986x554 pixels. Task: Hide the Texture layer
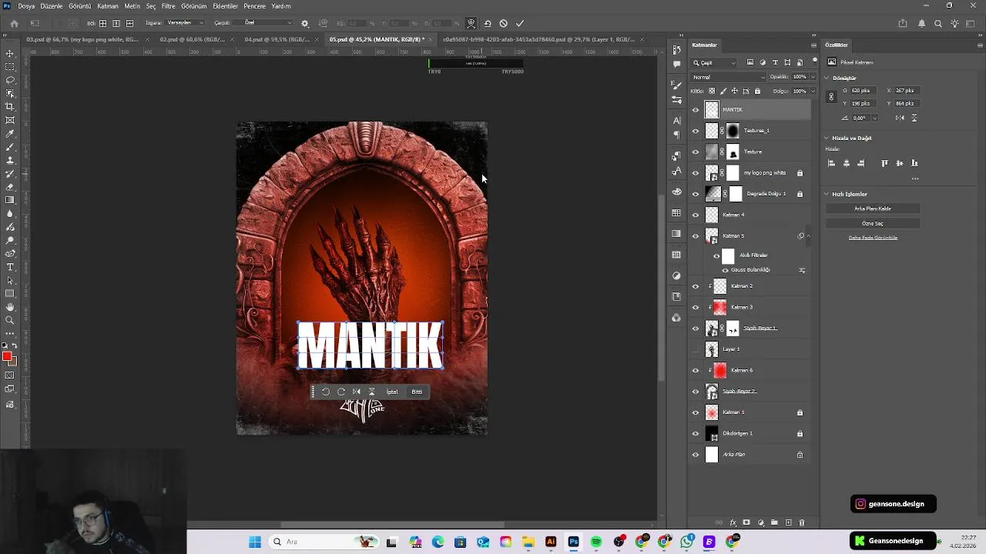coord(696,152)
